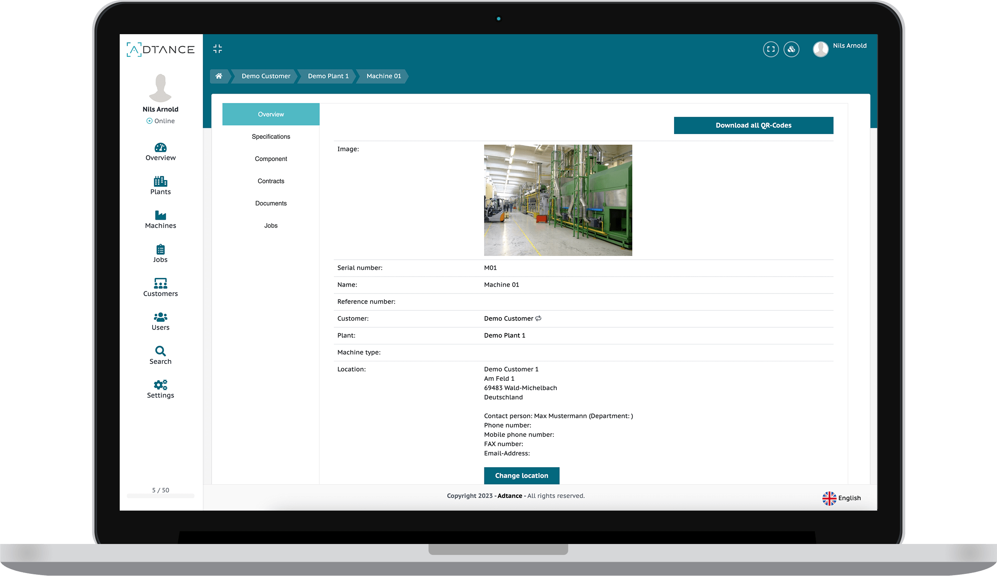Click the Component tab
997x576 pixels.
click(x=271, y=158)
